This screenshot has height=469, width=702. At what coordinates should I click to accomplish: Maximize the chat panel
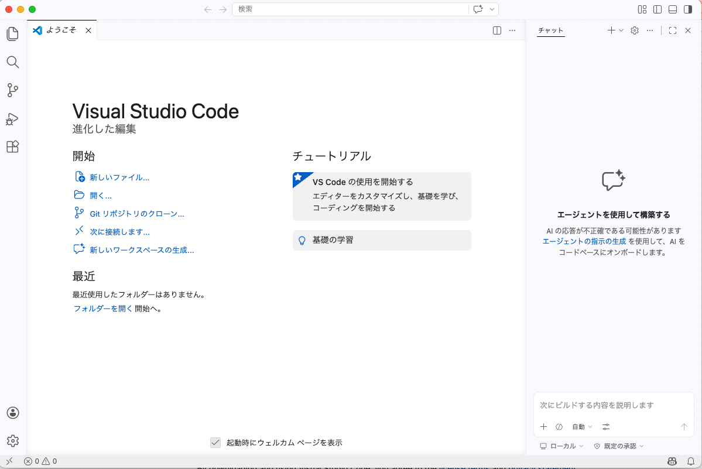[x=673, y=30]
